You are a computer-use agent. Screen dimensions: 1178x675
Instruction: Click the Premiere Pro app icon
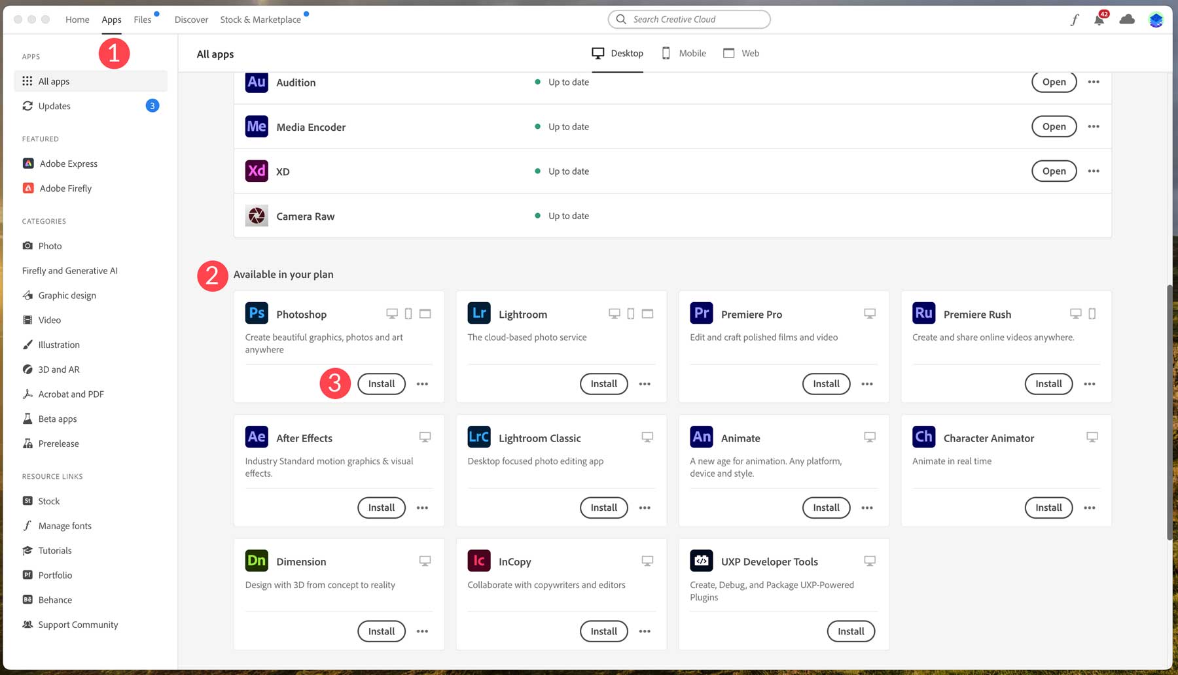(701, 313)
